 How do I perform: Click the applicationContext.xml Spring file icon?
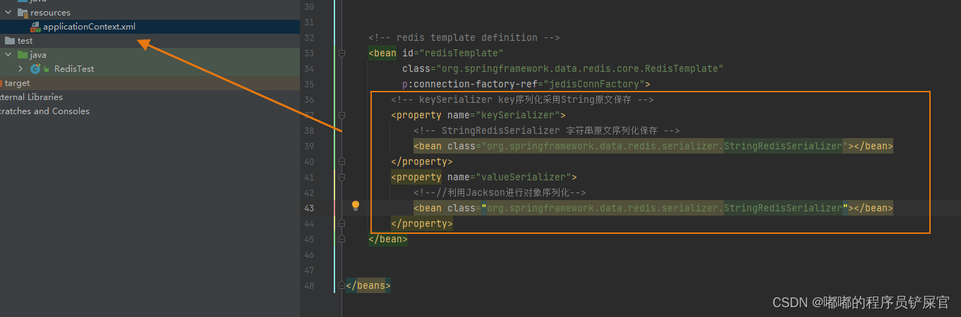(35, 27)
